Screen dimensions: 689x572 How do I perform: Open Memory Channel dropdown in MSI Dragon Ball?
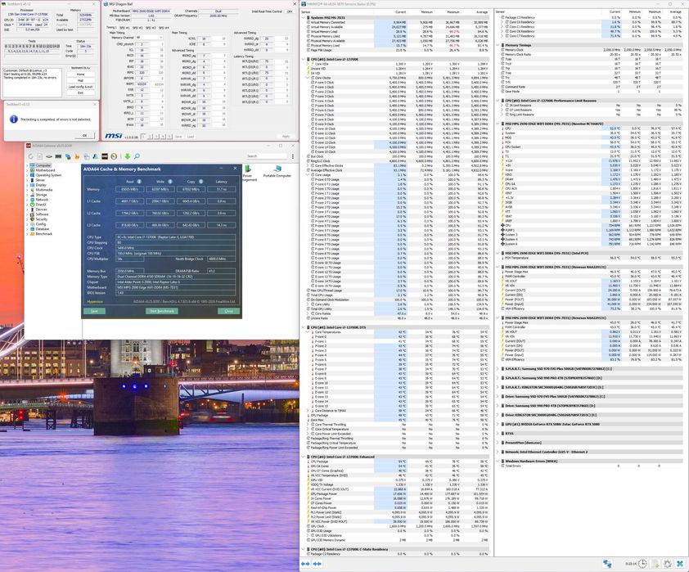[x=149, y=38]
